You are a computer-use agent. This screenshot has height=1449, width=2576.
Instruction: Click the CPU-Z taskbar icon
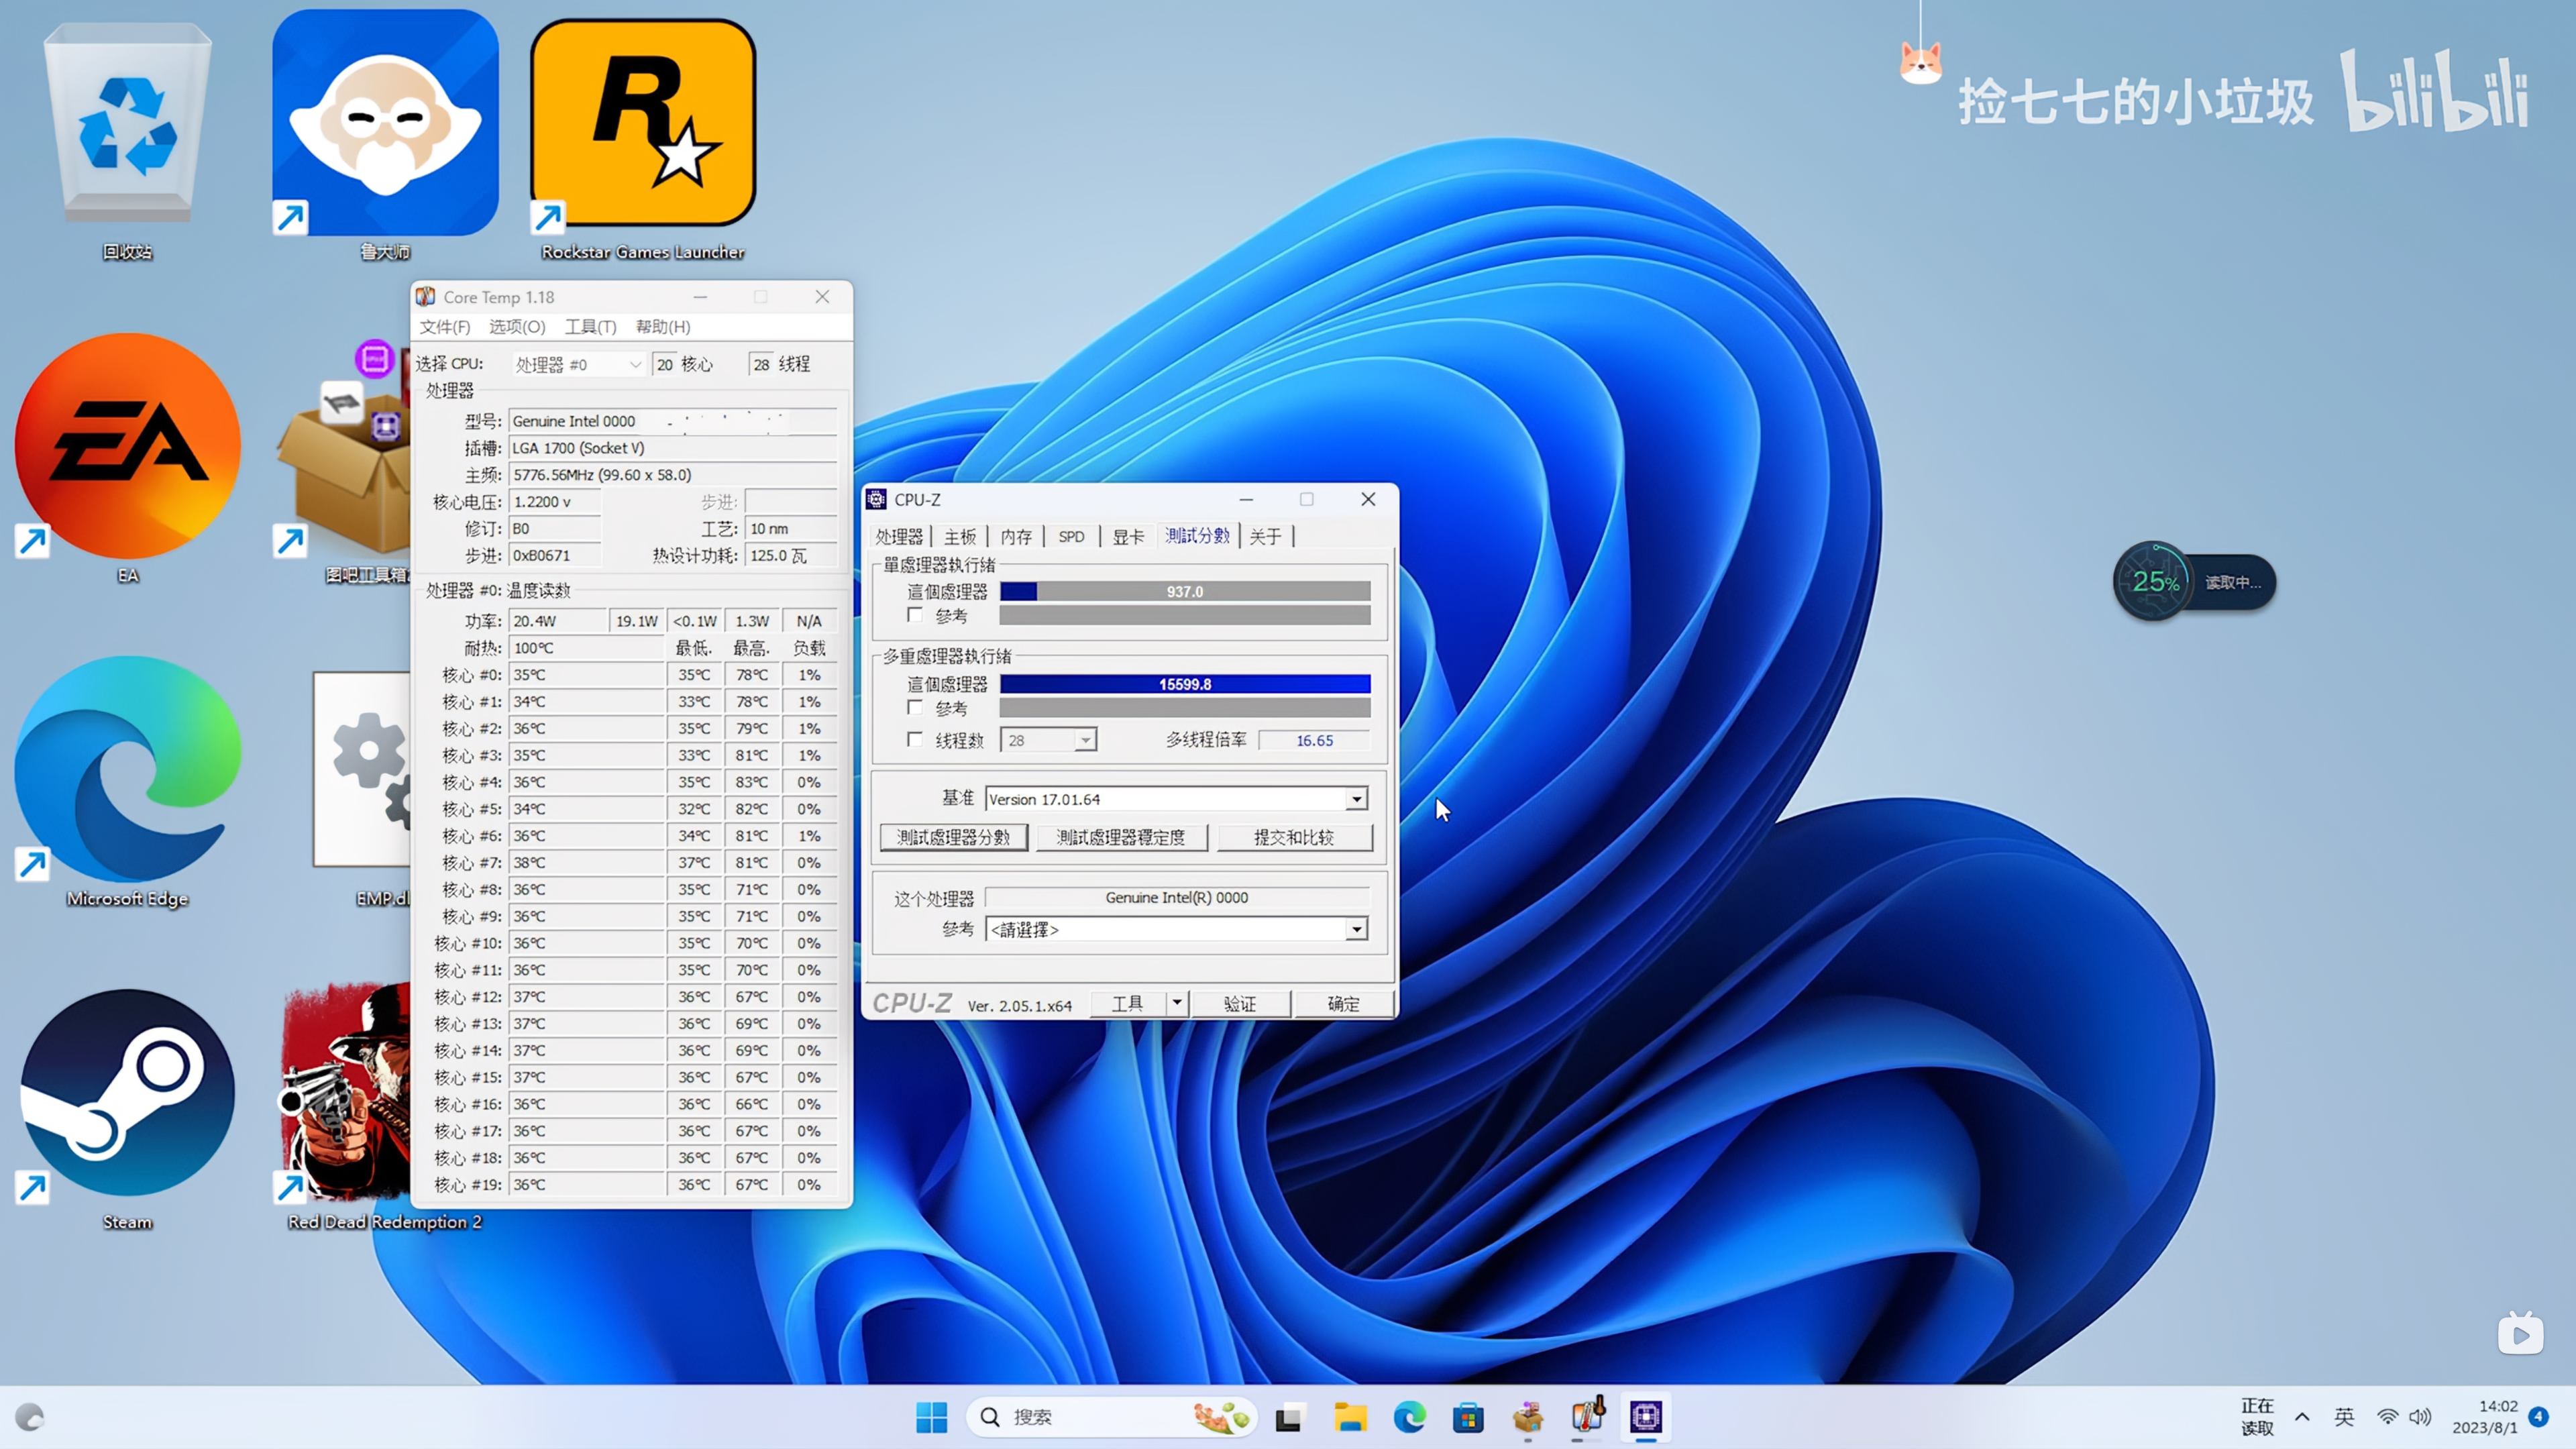(x=1646, y=1417)
